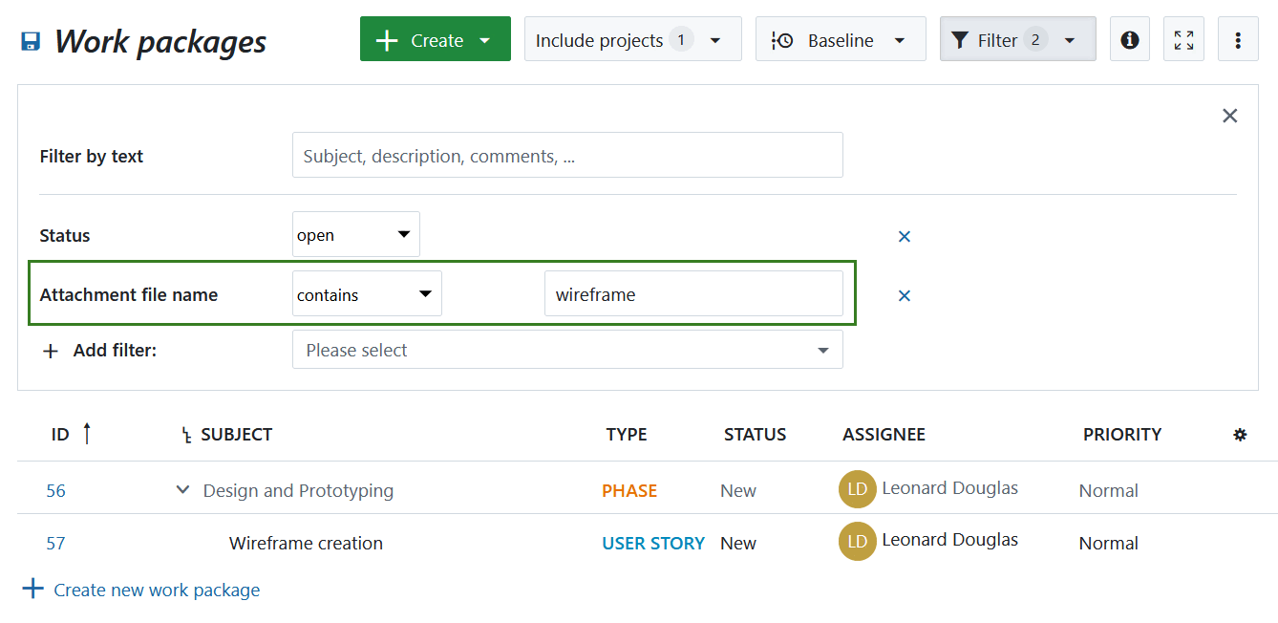1278x623 pixels.
Task: Click Leonard Douglas's avatar on Wireframe creation row
Action: coord(857,540)
